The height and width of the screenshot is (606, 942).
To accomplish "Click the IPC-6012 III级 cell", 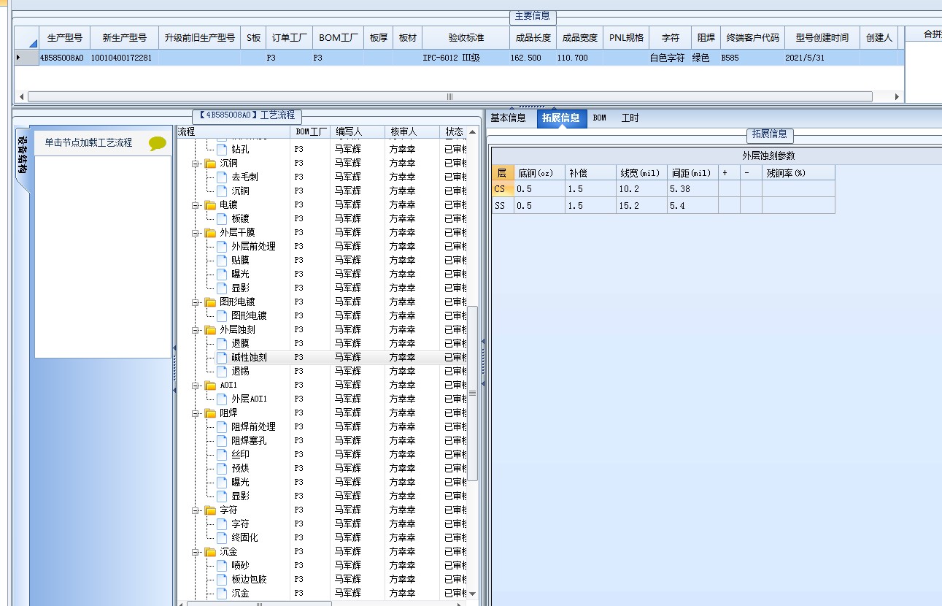I will point(466,58).
